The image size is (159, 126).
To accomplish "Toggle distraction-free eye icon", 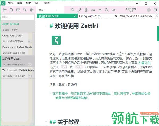I will click(x=113, y=10).
